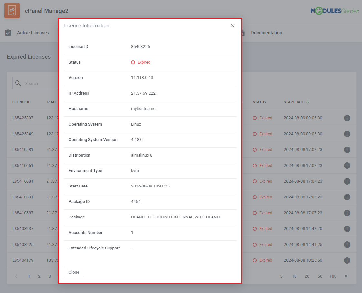Viewport: 362px width, 293px height.
Task: Show info for license L85410581
Action: click(347, 150)
